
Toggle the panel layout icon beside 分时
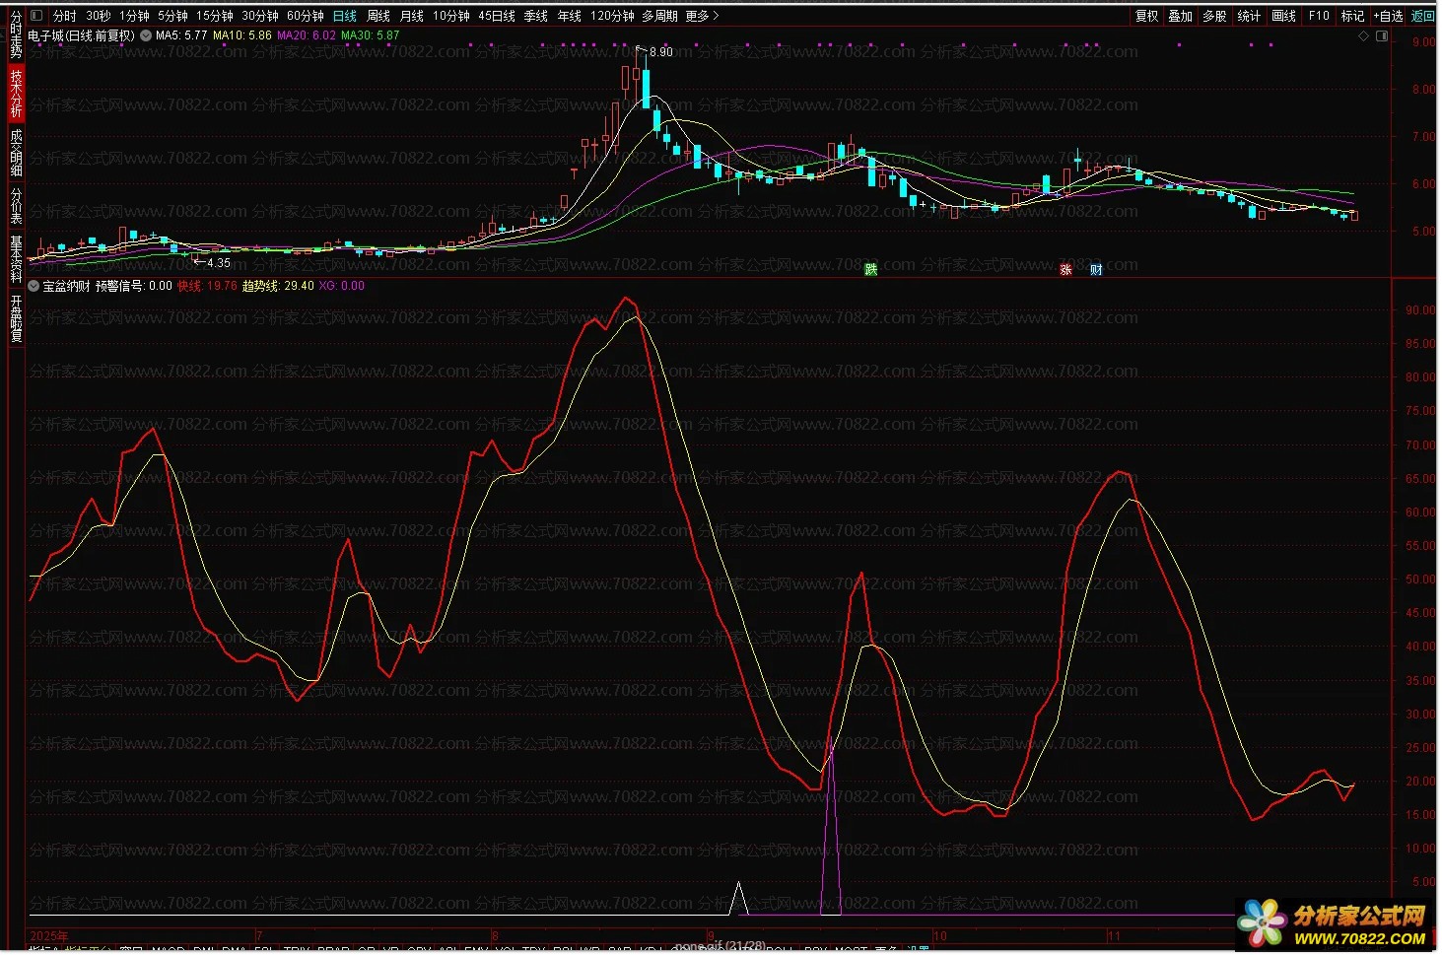[36, 16]
